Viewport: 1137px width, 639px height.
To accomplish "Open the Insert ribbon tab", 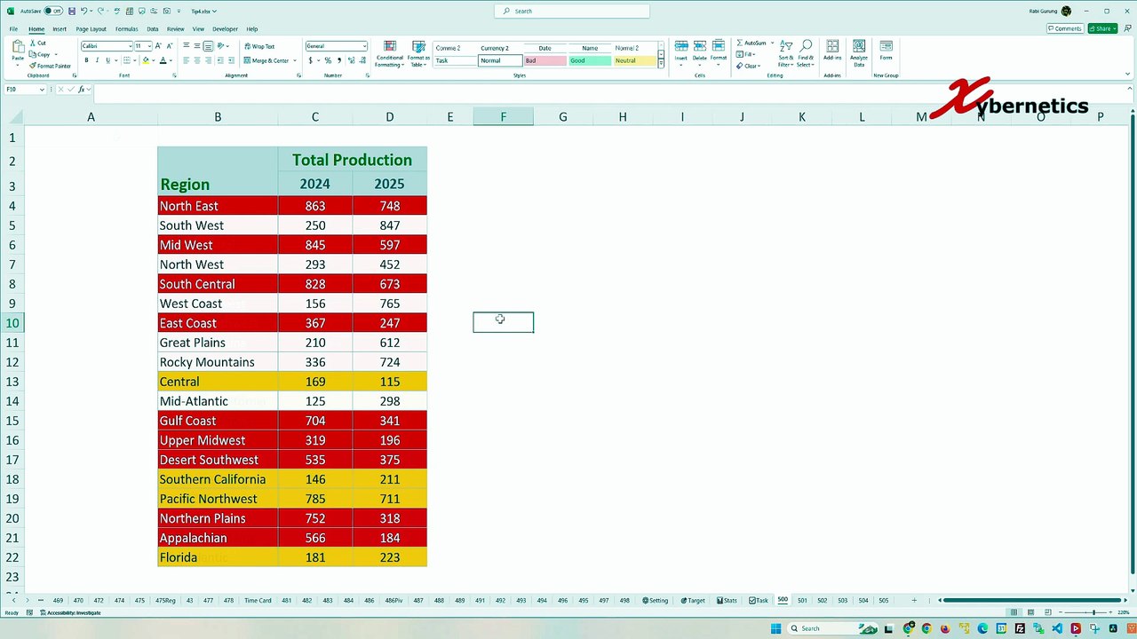I will [x=60, y=29].
